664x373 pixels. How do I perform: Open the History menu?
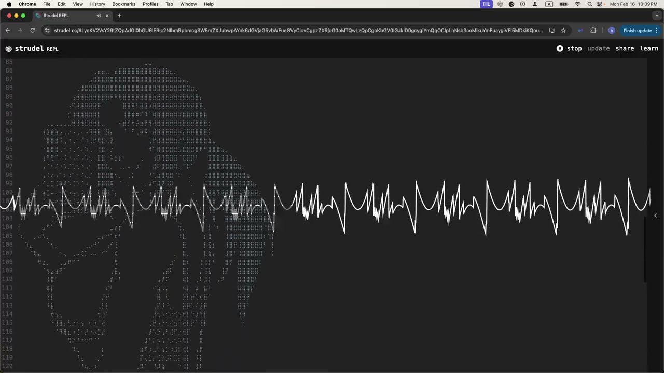point(98,4)
